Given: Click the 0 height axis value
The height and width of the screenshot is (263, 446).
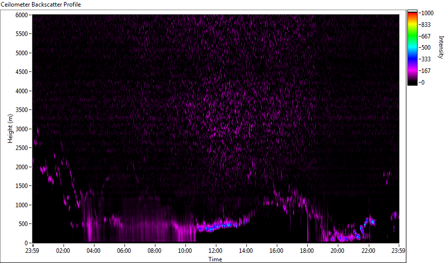Looking at the screenshot, I should pyautogui.click(x=26, y=243).
